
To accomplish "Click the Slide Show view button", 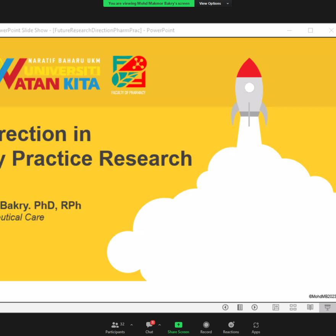I will coord(327,307).
